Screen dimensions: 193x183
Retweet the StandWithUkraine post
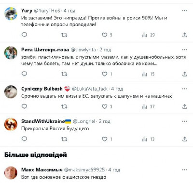click(64, 139)
